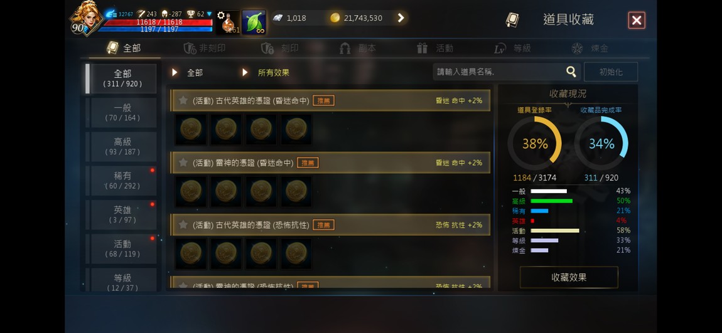Switch to the 煉金 tab

590,48
